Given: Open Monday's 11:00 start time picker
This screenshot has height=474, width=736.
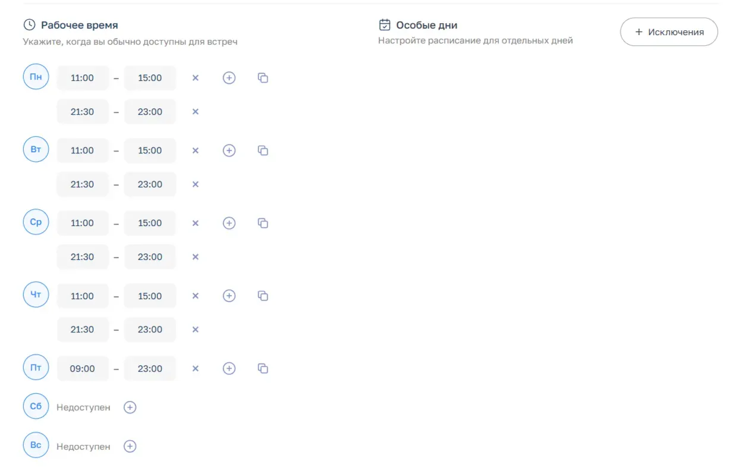Looking at the screenshot, I should [x=83, y=78].
